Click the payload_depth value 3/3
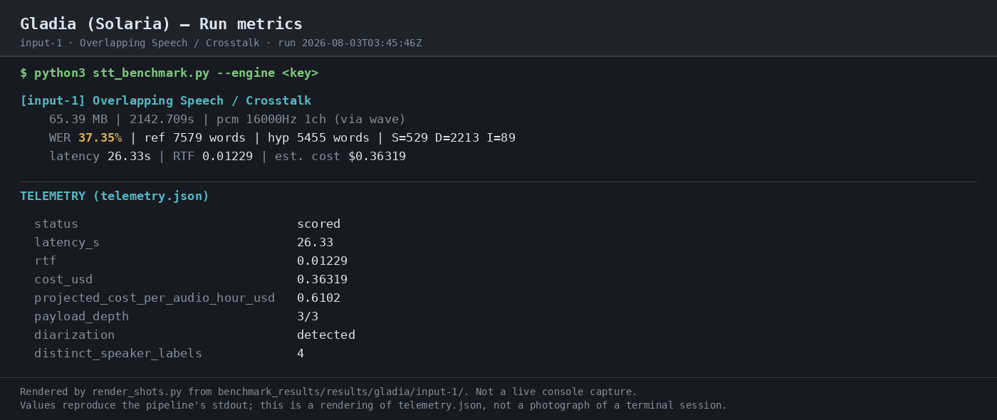The height and width of the screenshot is (420, 997). [x=308, y=317]
